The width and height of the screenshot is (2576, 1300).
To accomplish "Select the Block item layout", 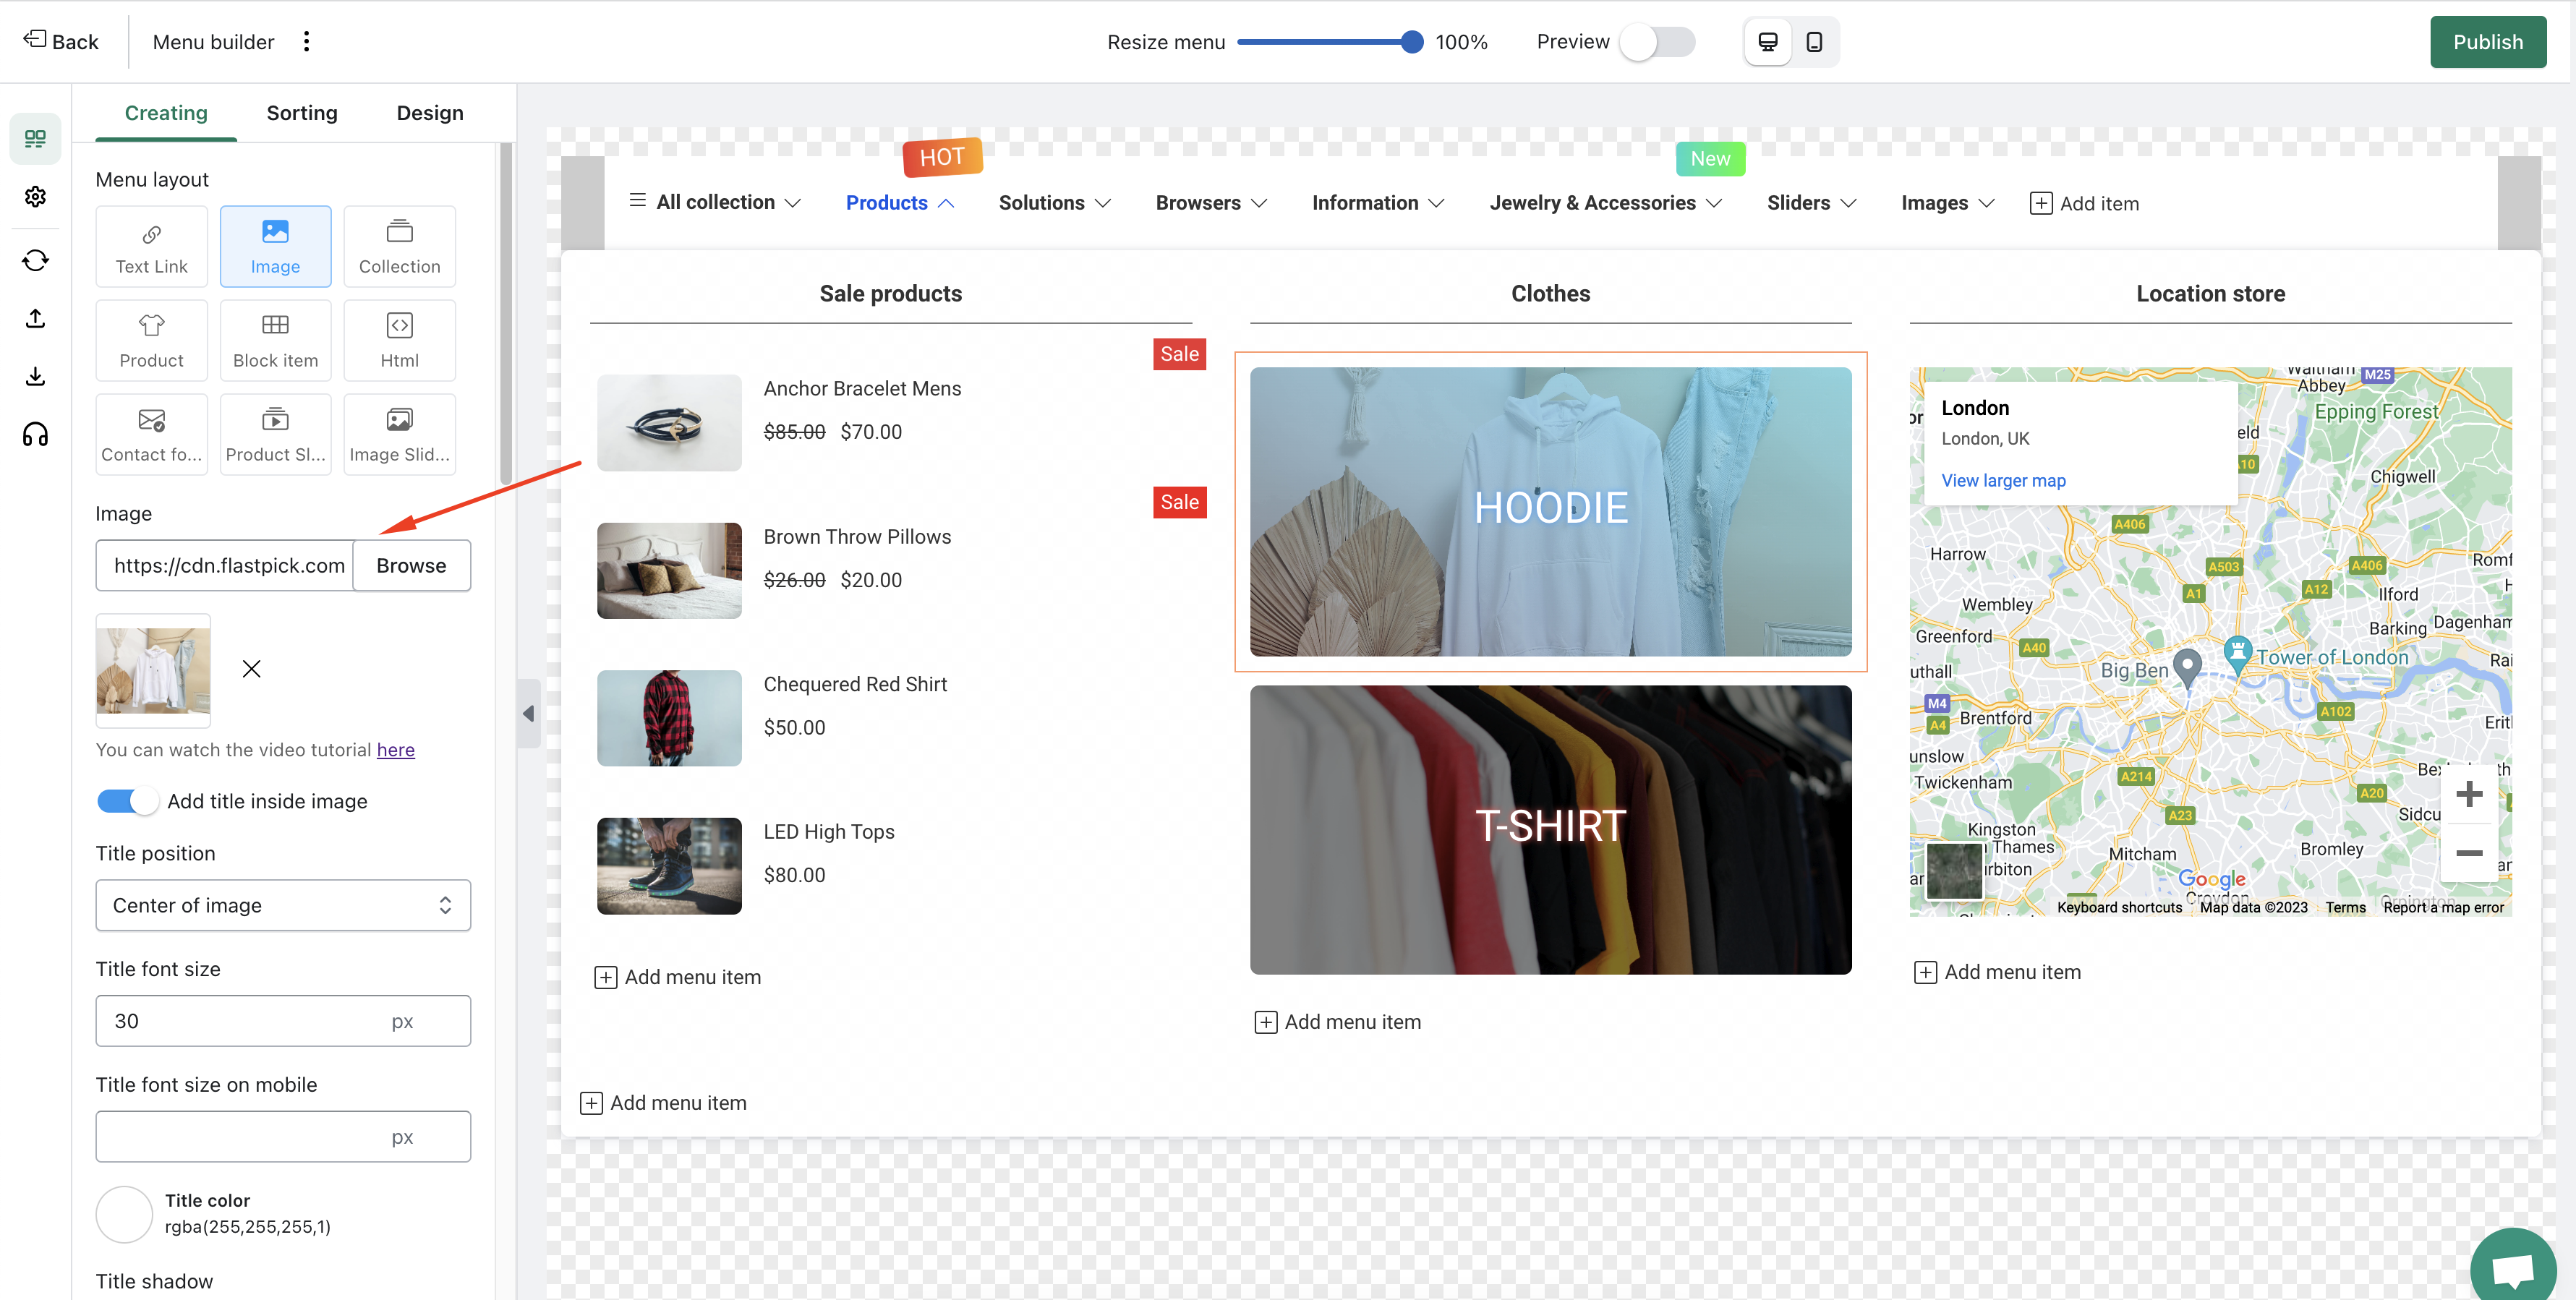I will pos(275,340).
